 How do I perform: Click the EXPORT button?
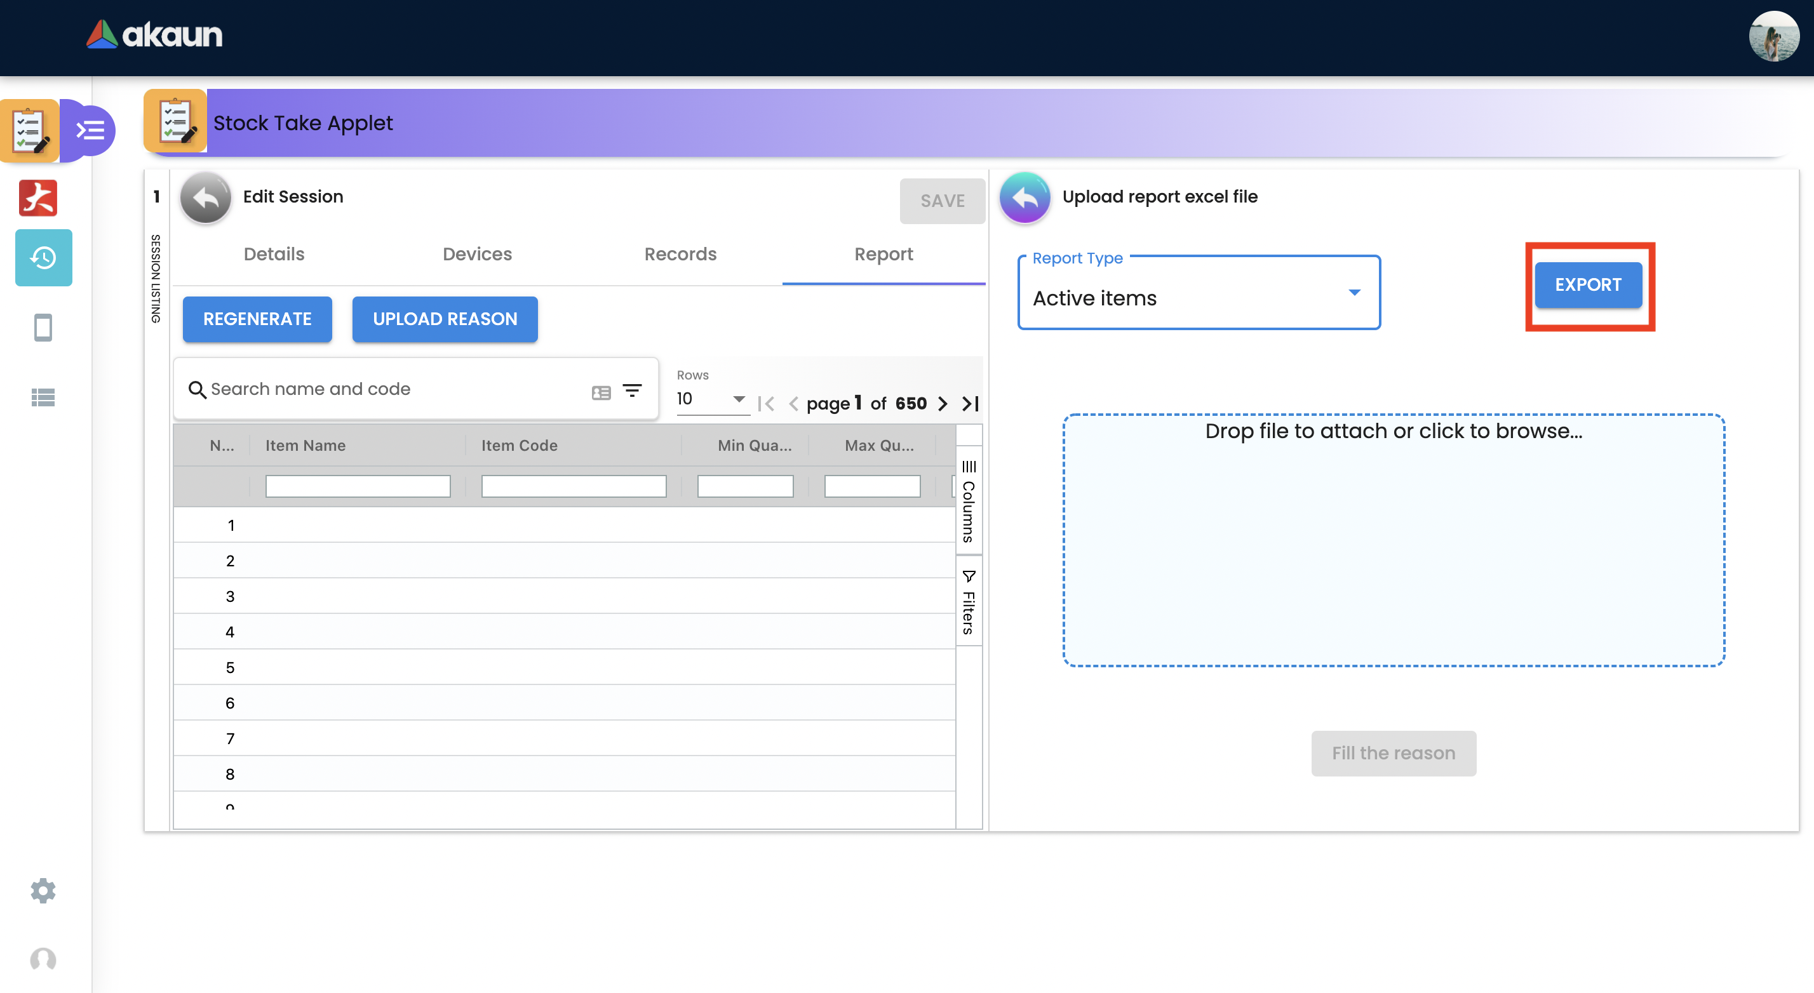click(1588, 284)
